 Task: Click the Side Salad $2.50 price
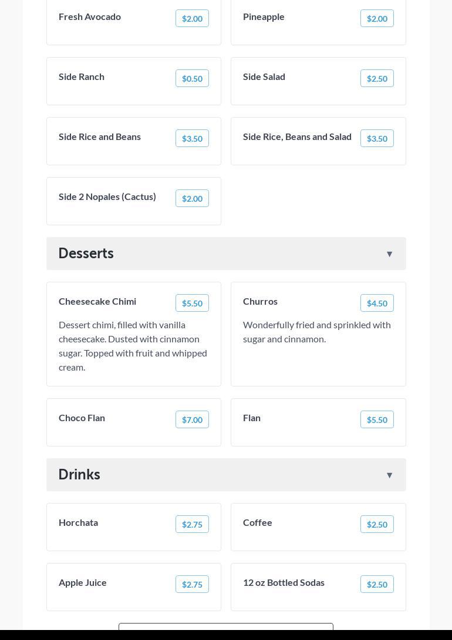[x=377, y=79]
